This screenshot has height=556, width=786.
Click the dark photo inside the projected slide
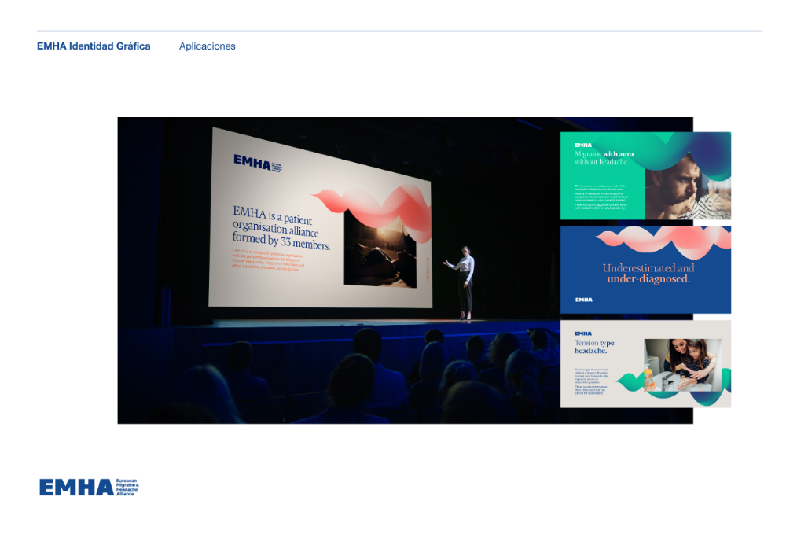click(x=380, y=251)
